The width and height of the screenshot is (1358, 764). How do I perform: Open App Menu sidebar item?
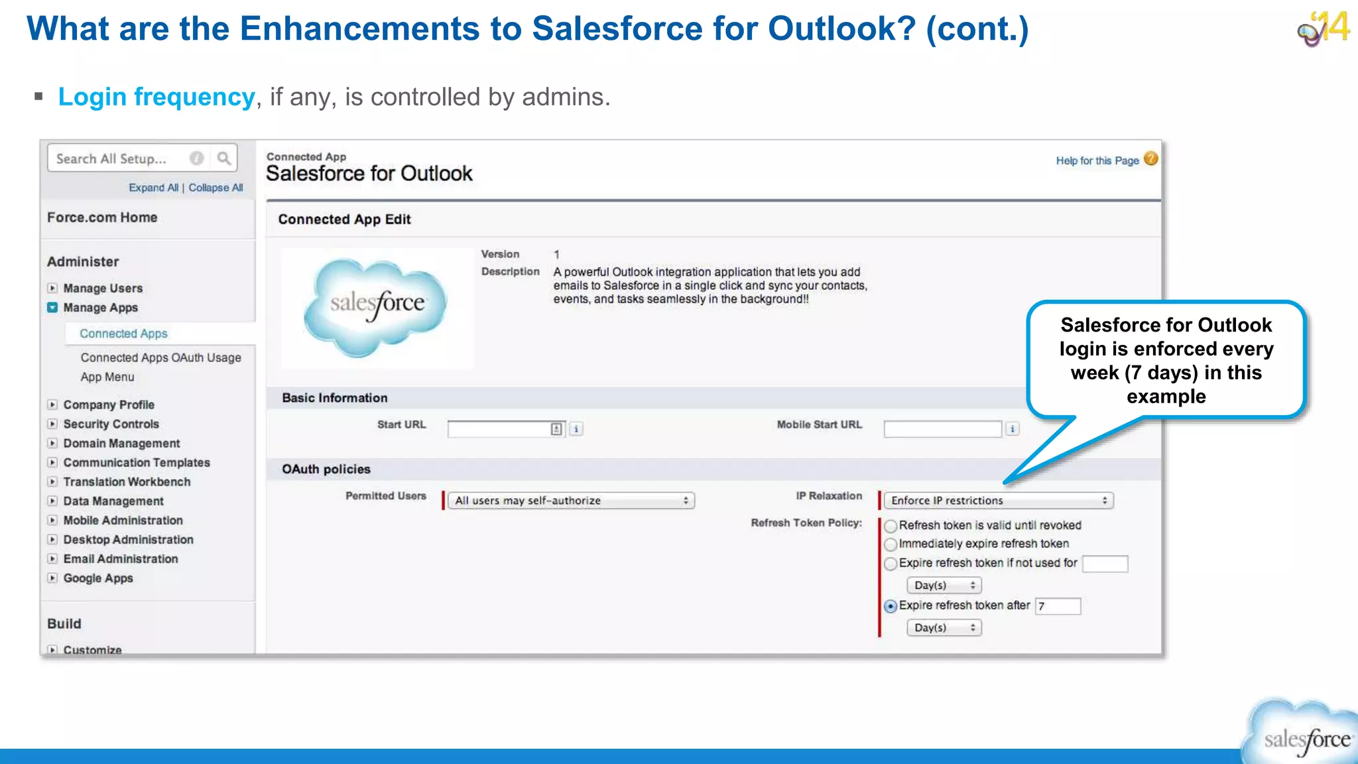(x=107, y=377)
